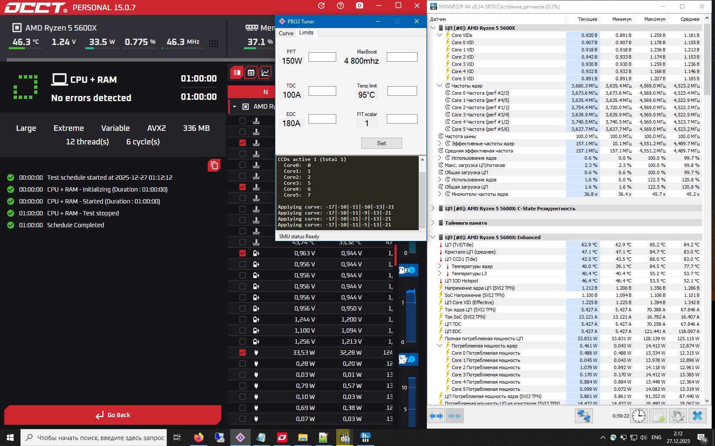Collapse the Core VIDs group in HWiNFO

[440, 35]
